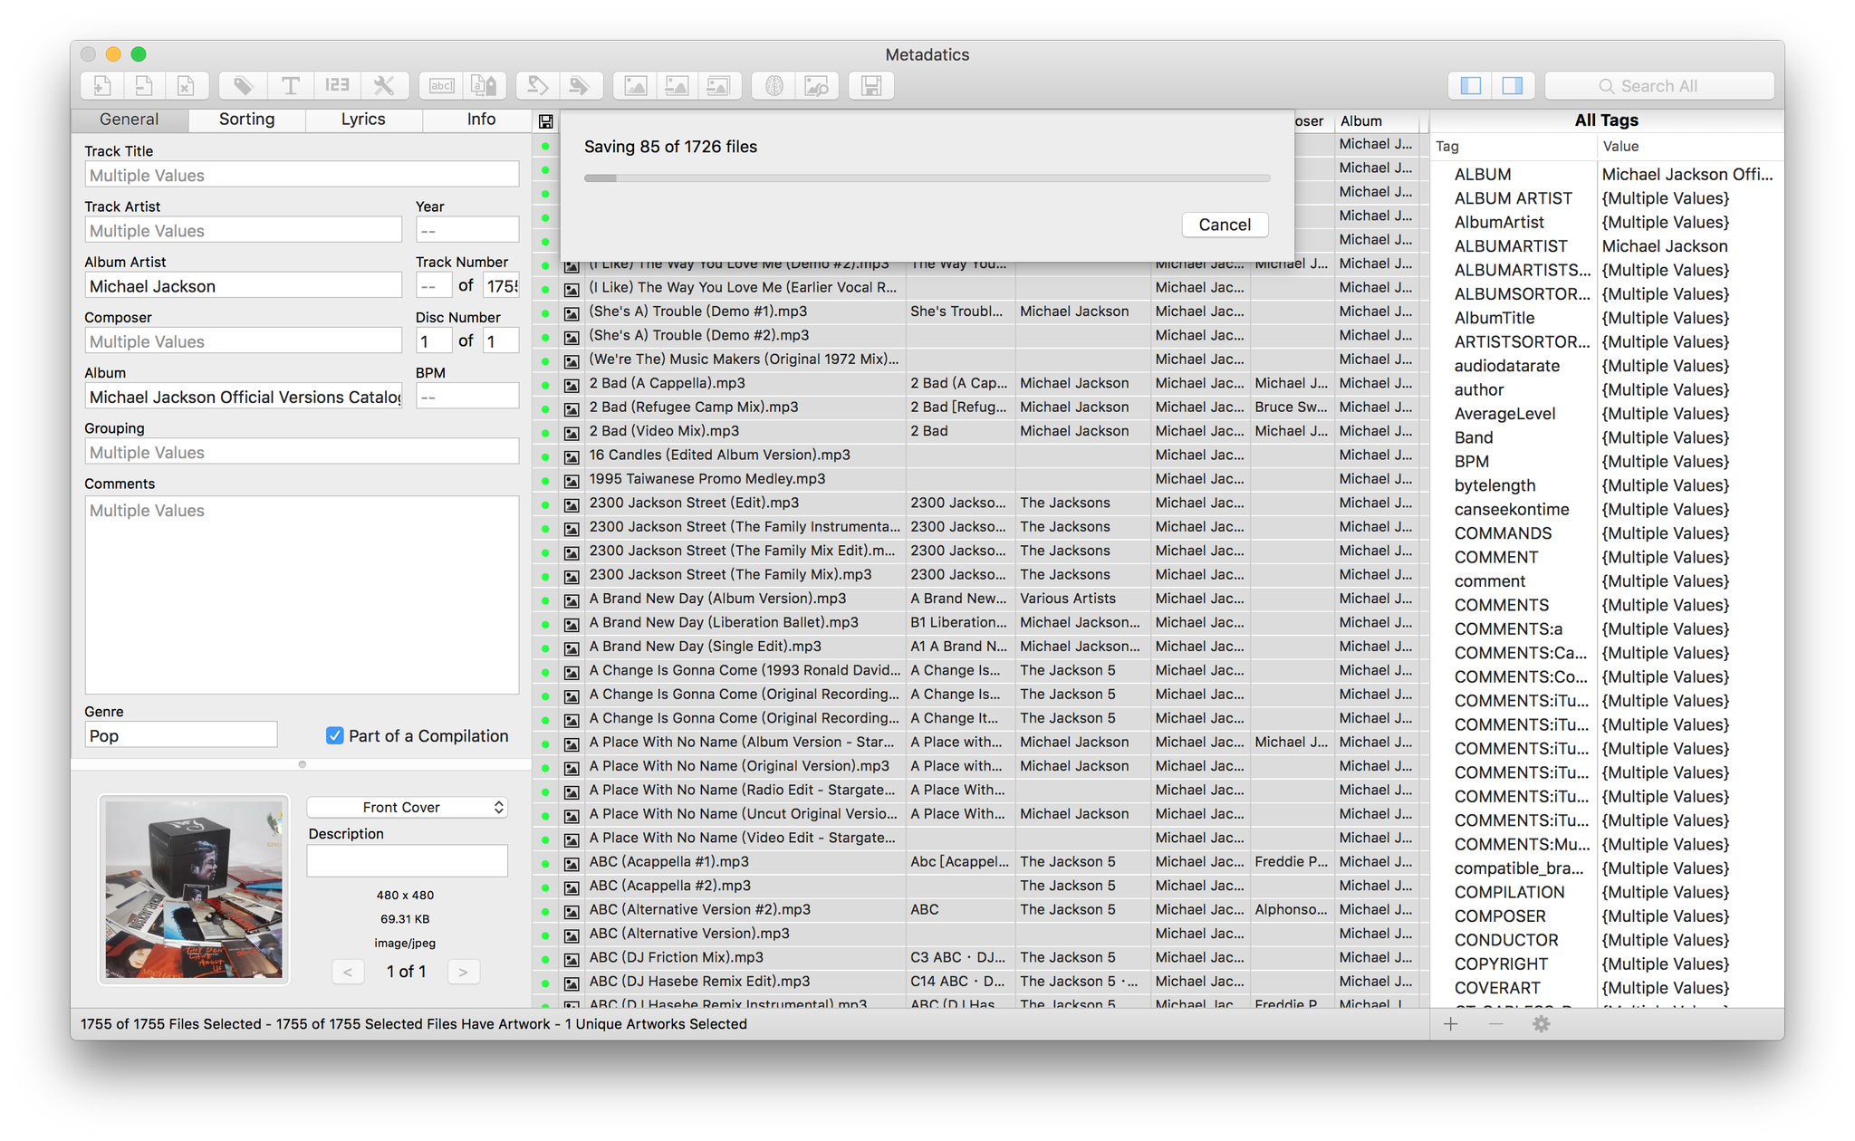Click the Album field
The height and width of the screenshot is (1141, 1855).
pyautogui.click(x=243, y=397)
